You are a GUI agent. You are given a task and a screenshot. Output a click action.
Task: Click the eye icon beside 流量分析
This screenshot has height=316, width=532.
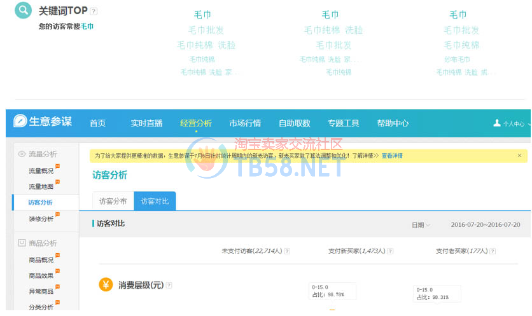coord(22,154)
